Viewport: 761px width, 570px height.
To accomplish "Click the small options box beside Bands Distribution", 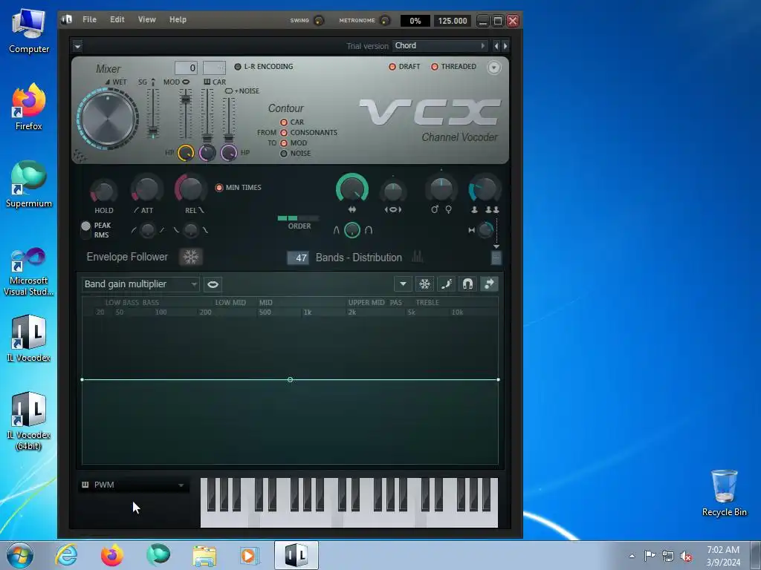I will click(496, 258).
